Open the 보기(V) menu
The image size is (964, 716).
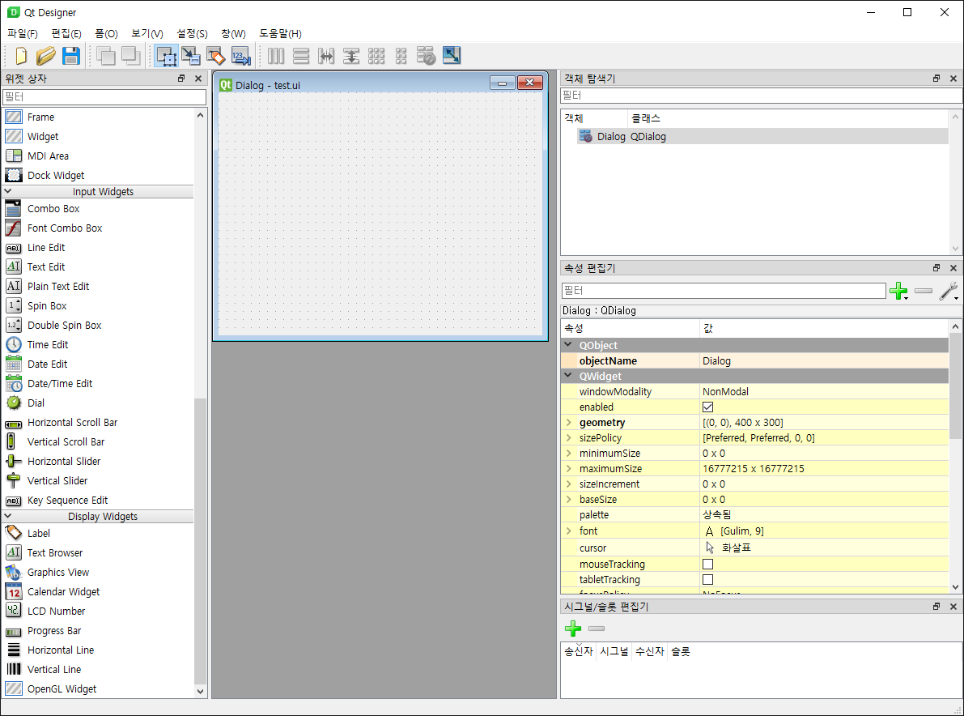147,34
